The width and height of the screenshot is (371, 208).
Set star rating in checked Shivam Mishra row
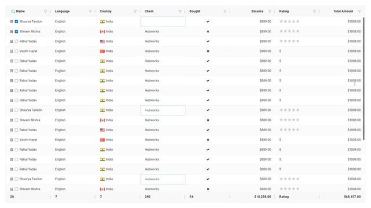click(289, 31)
